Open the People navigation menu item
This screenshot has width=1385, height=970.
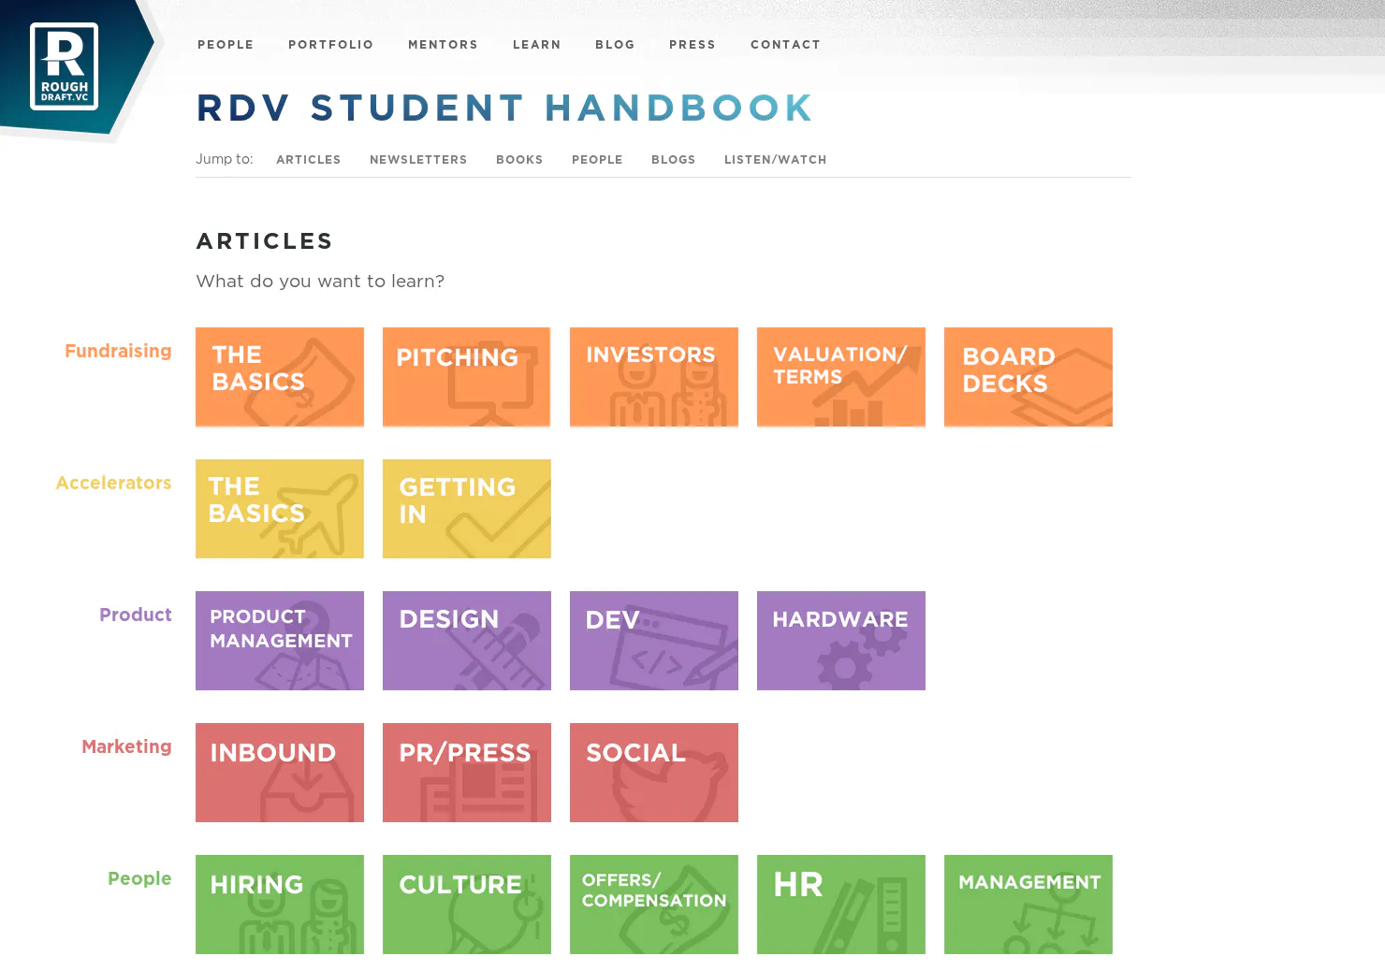(226, 45)
